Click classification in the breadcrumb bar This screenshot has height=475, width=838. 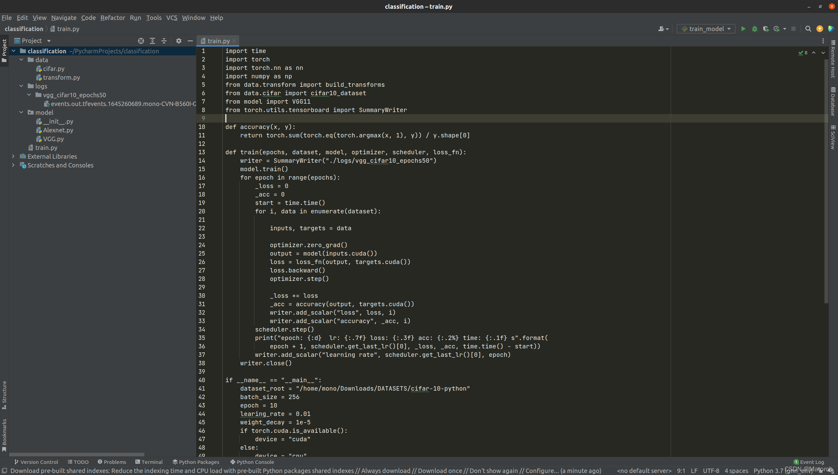point(24,29)
